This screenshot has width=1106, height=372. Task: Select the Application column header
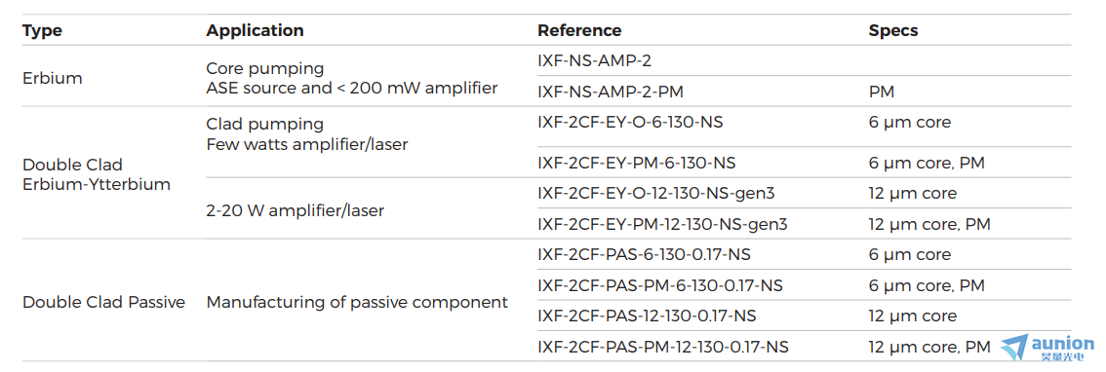click(x=255, y=31)
